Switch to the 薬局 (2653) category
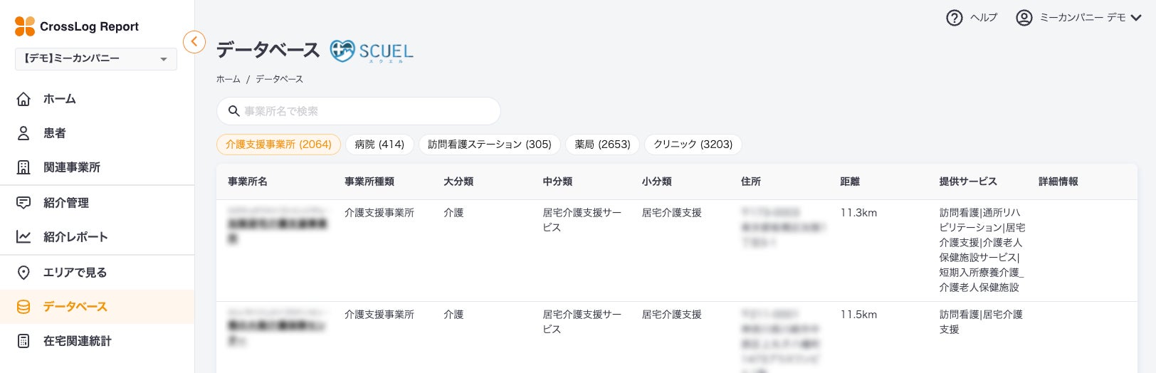Image resolution: width=1156 pixels, height=373 pixels. point(602,145)
